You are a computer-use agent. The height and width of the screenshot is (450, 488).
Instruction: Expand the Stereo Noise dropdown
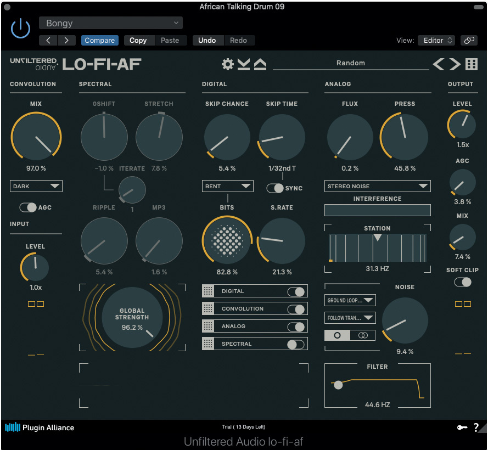[x=377, y=186]
